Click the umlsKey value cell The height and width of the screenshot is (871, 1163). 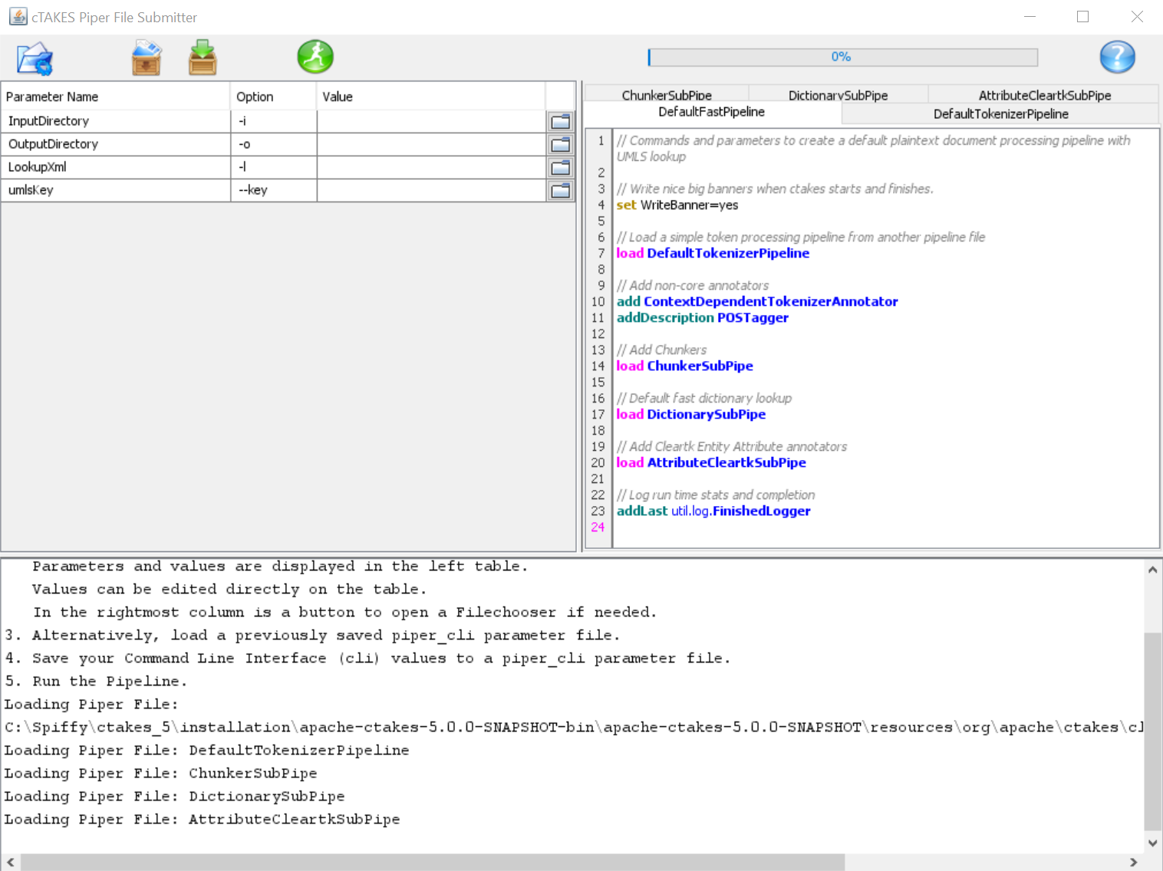point(431,190)
